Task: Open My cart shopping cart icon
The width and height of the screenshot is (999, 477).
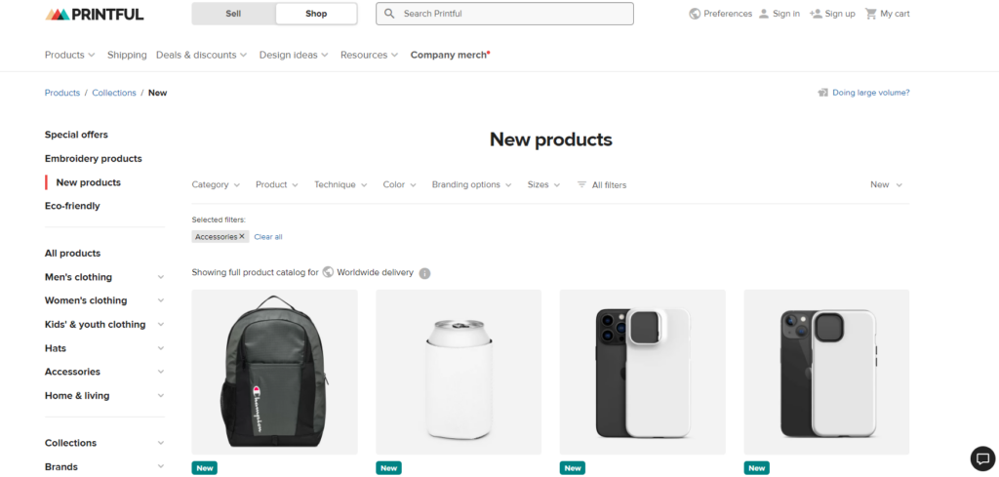Action: pyautogui.click(x=871, y=14)
